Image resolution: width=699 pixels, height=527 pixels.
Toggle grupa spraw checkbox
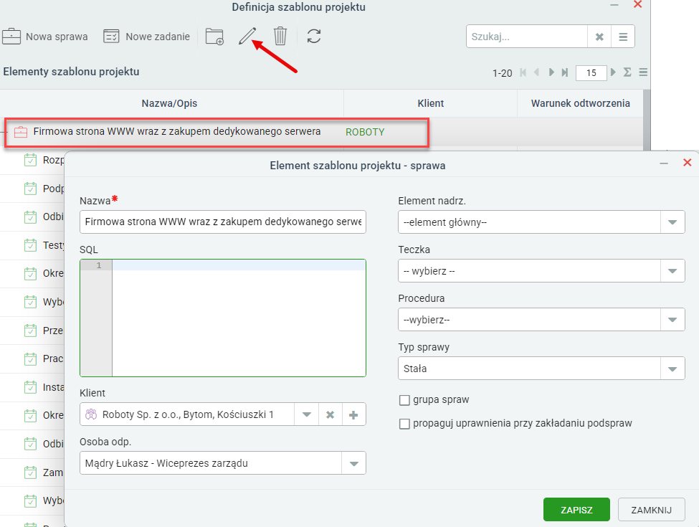tap(404, 400)
